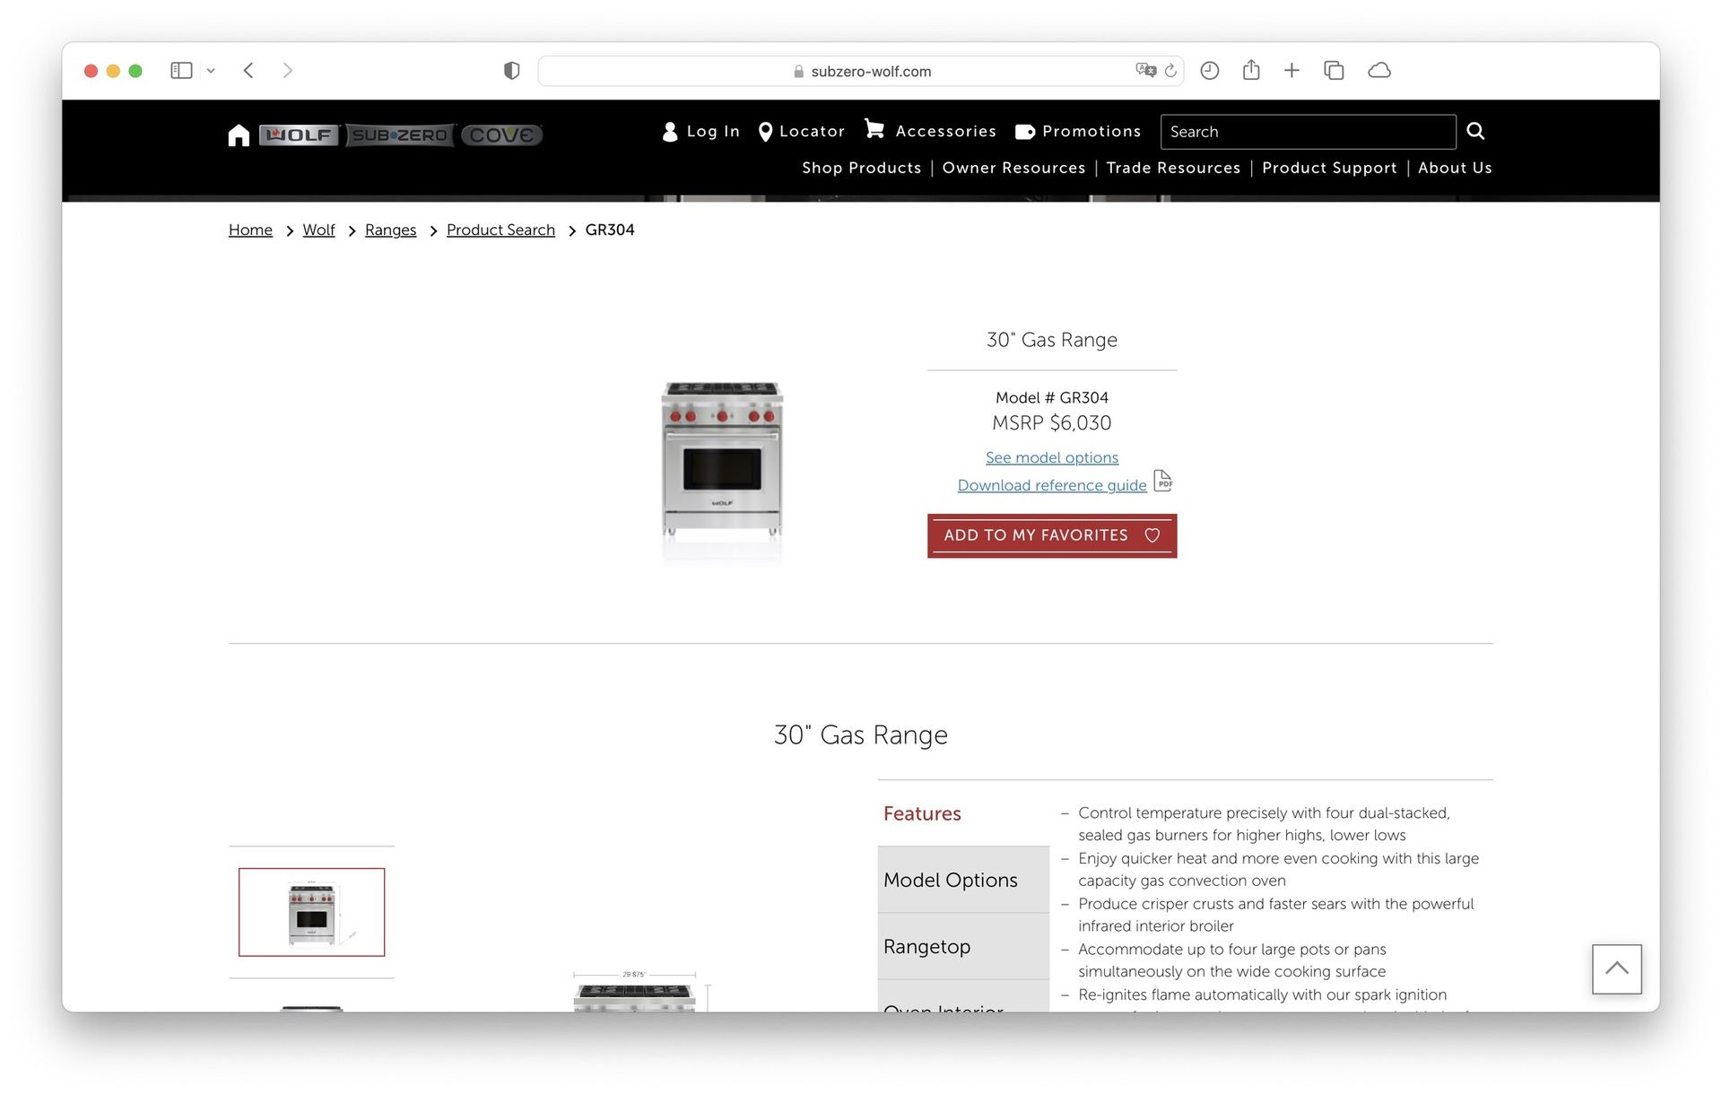Click Add To My Favorites button
The width and height of the screenshot is (1722, 1094).
click(1051, 535)
